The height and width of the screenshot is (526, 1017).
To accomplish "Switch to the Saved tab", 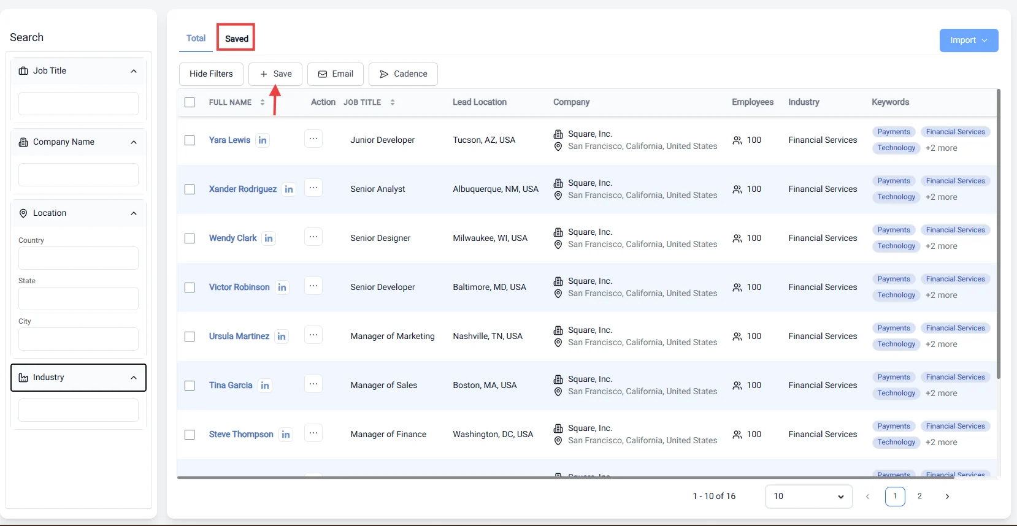I will tap(236, 39).
